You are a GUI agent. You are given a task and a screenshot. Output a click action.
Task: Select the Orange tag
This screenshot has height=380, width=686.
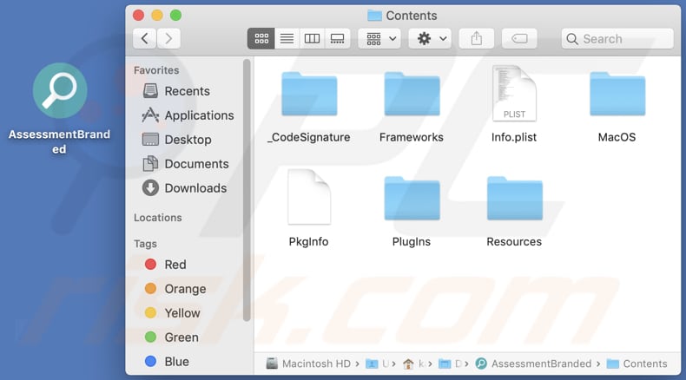[175, 289]
